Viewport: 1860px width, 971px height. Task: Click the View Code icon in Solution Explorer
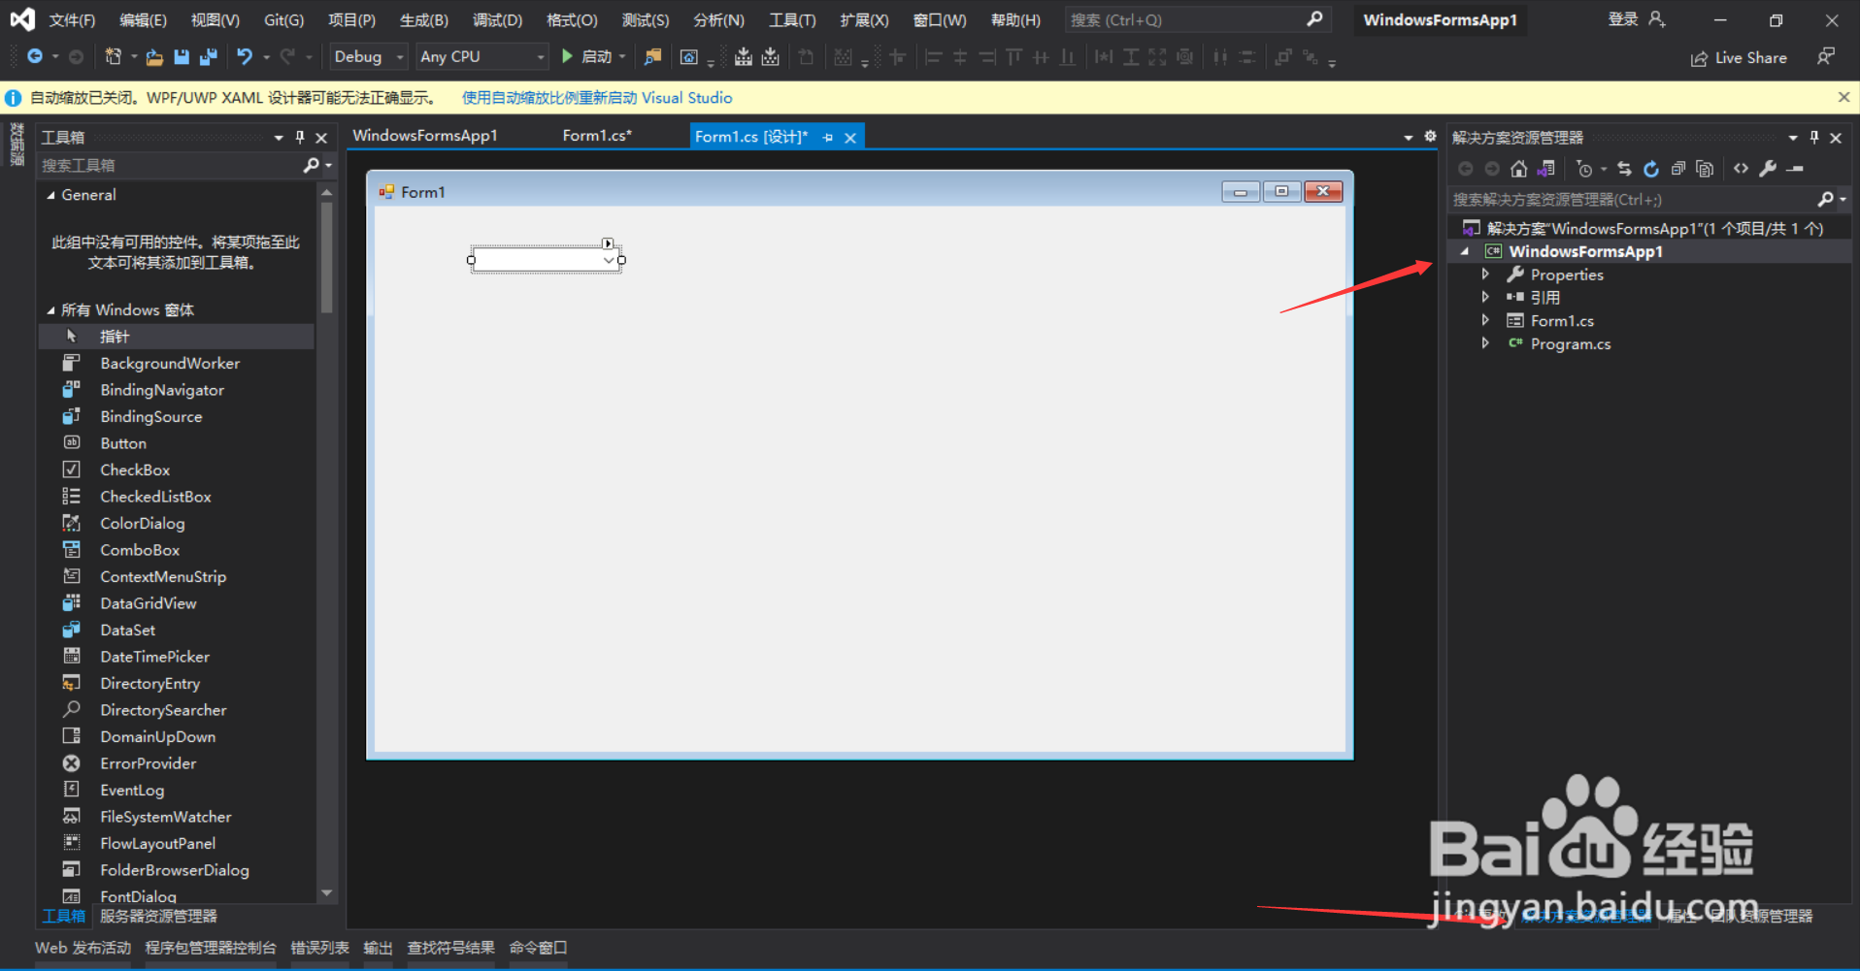1740,168
